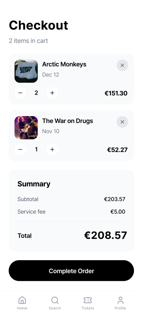Click the Arctic Monkeys €151.30 price
This screenshot has width=143, height=316.
pos(116,93)
